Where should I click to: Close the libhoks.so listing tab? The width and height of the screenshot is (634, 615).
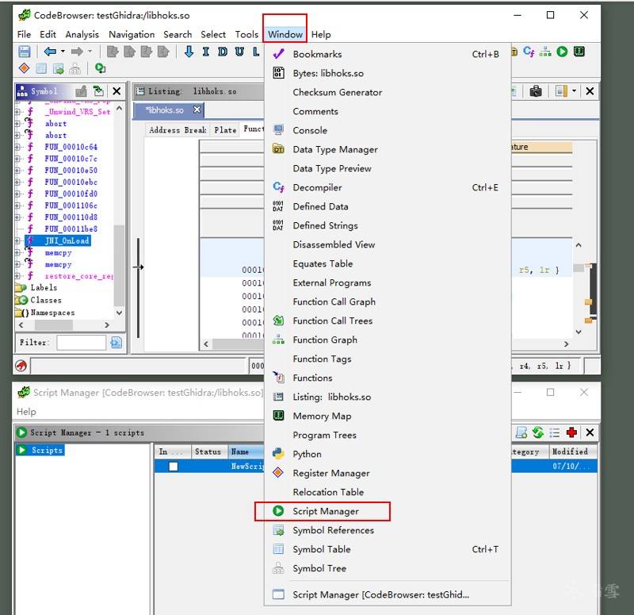(x=197, y=110)
